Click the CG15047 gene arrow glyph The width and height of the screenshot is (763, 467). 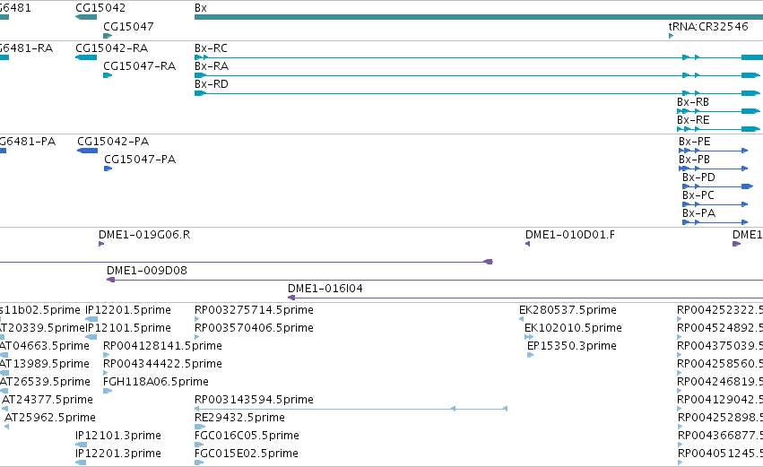click(x=108, y=36)
